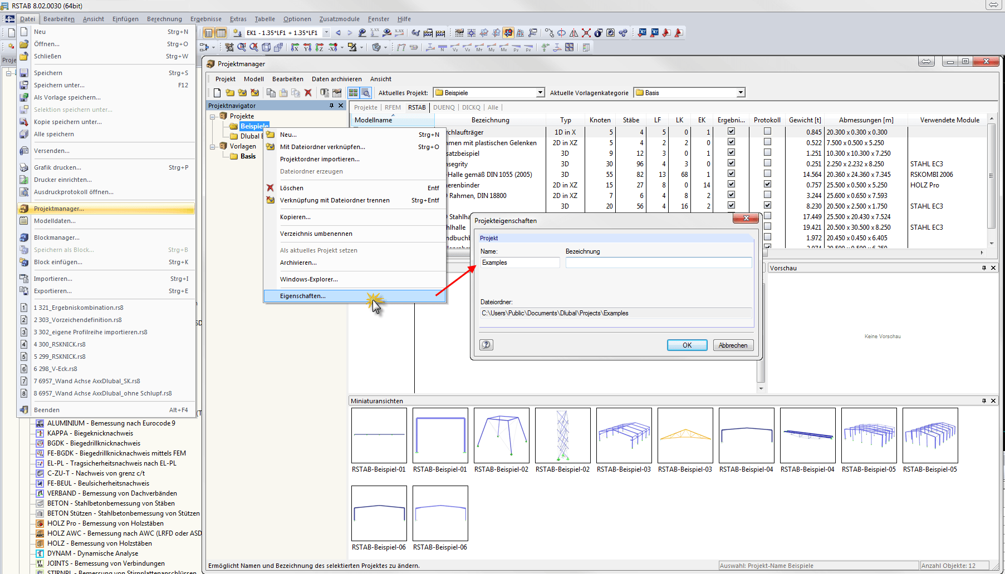Click the previous load case arrow icon
This screenshot has width=1005, height=574.
pos(338,33)
